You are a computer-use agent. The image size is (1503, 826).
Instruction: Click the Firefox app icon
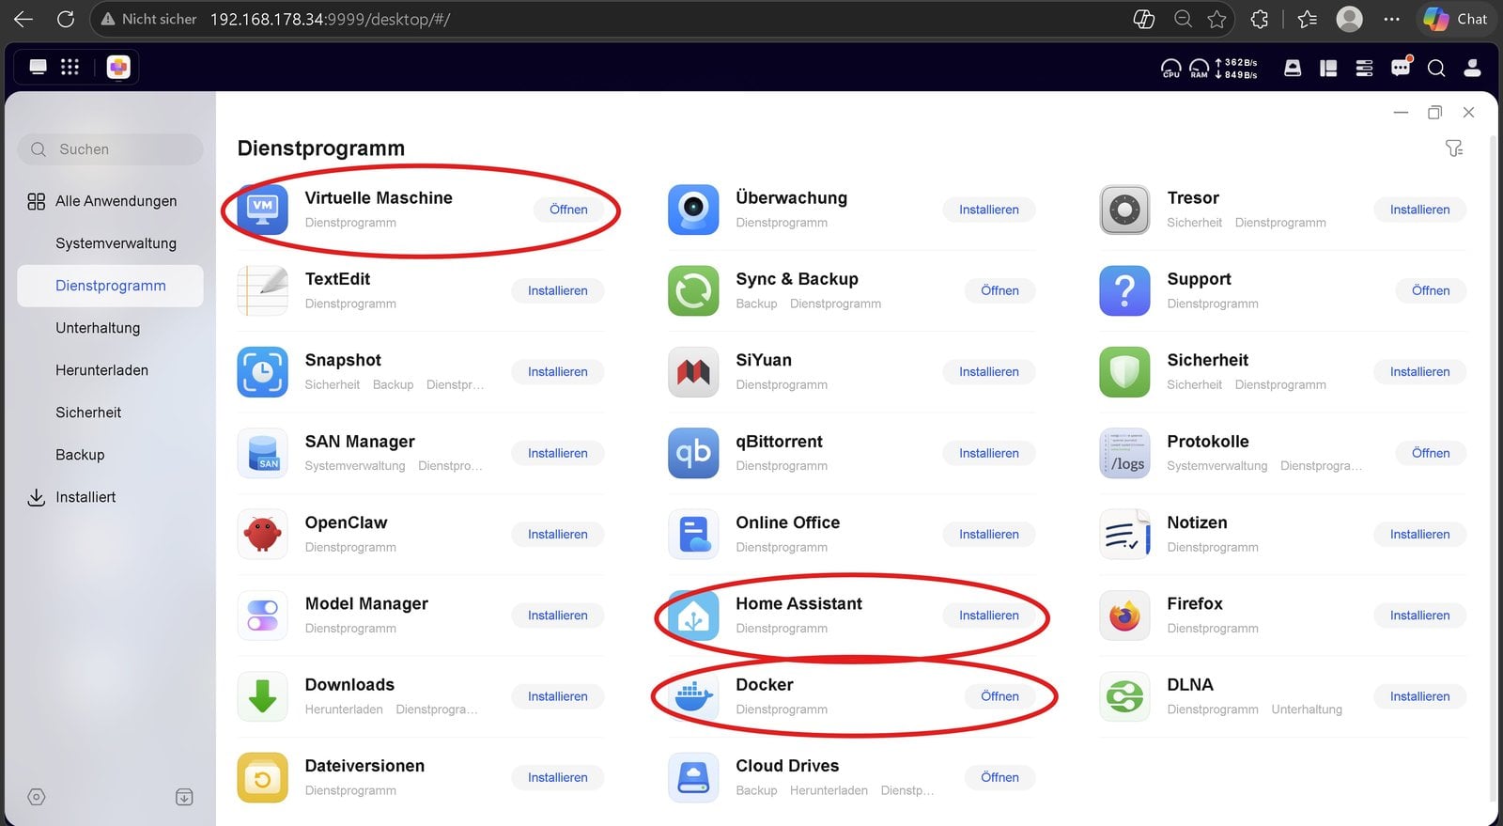(x=1124, y=616)
